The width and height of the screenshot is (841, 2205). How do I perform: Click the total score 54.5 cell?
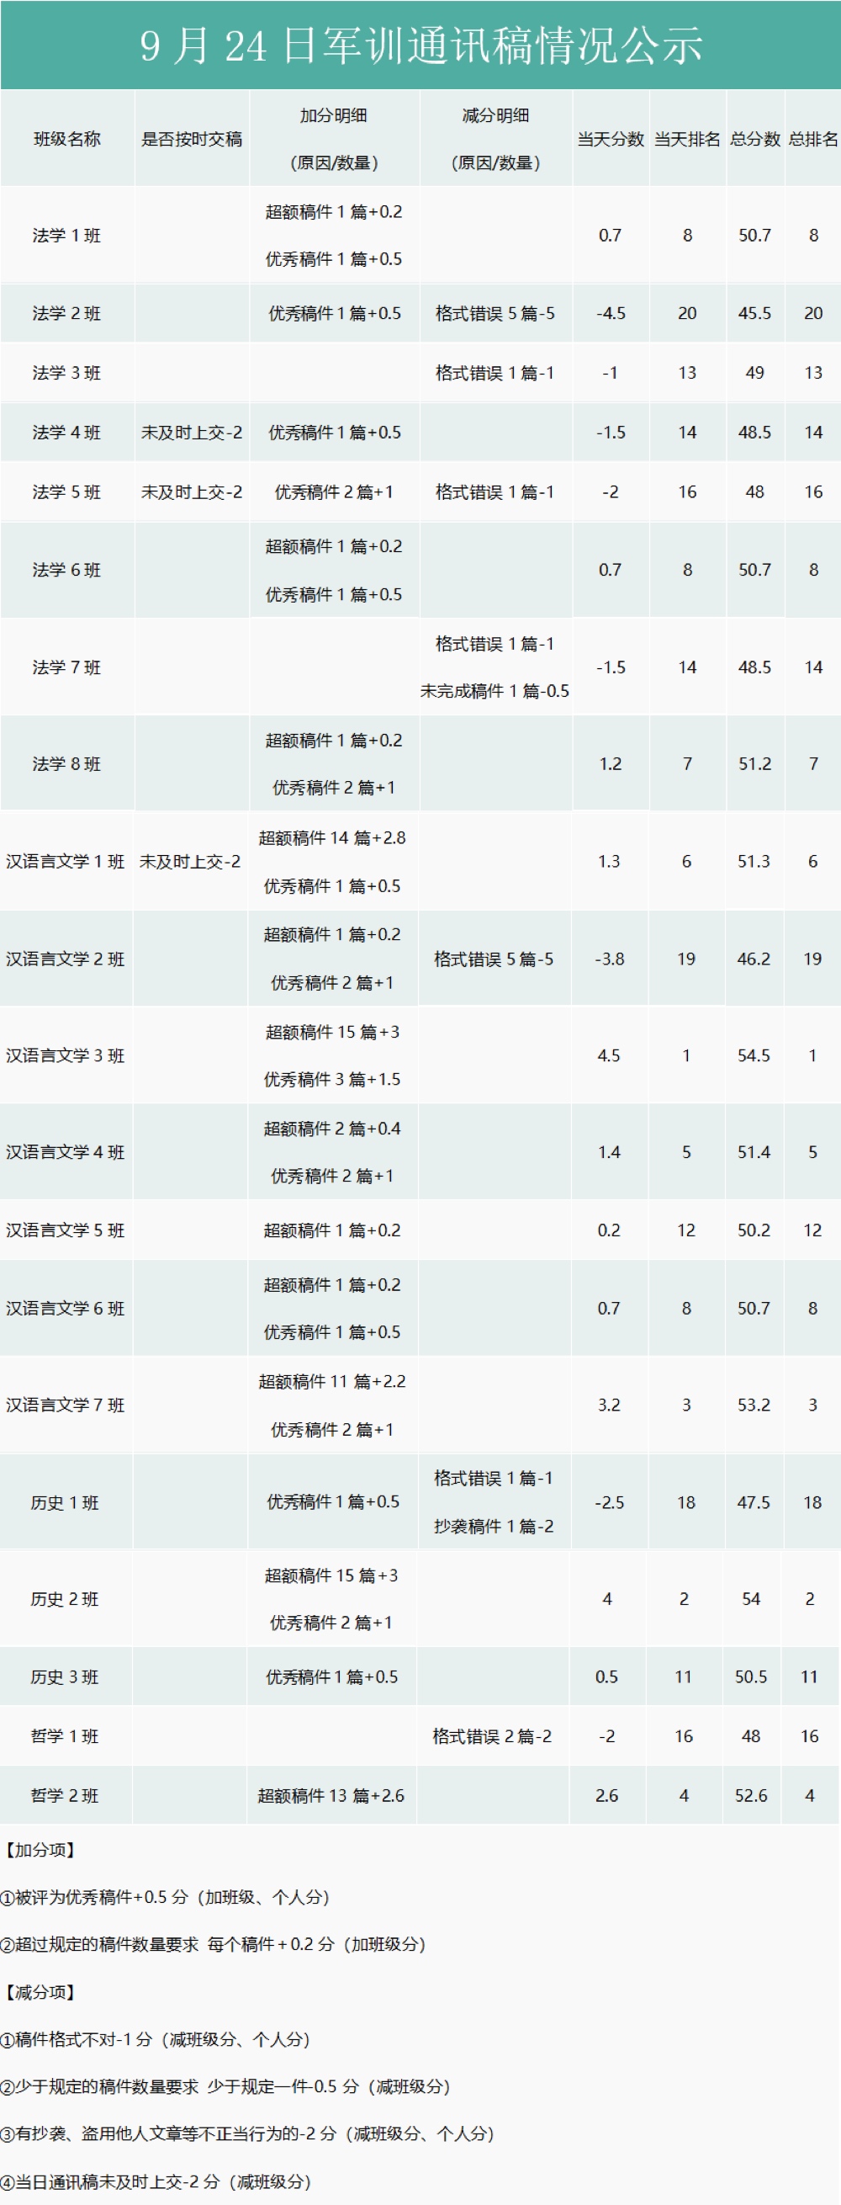[754, 1055]
